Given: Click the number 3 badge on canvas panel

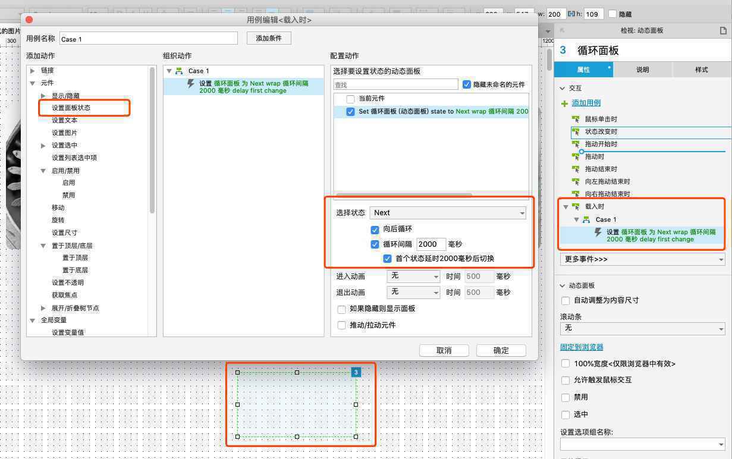Looking at the screenshot, I should pos(356,372).
